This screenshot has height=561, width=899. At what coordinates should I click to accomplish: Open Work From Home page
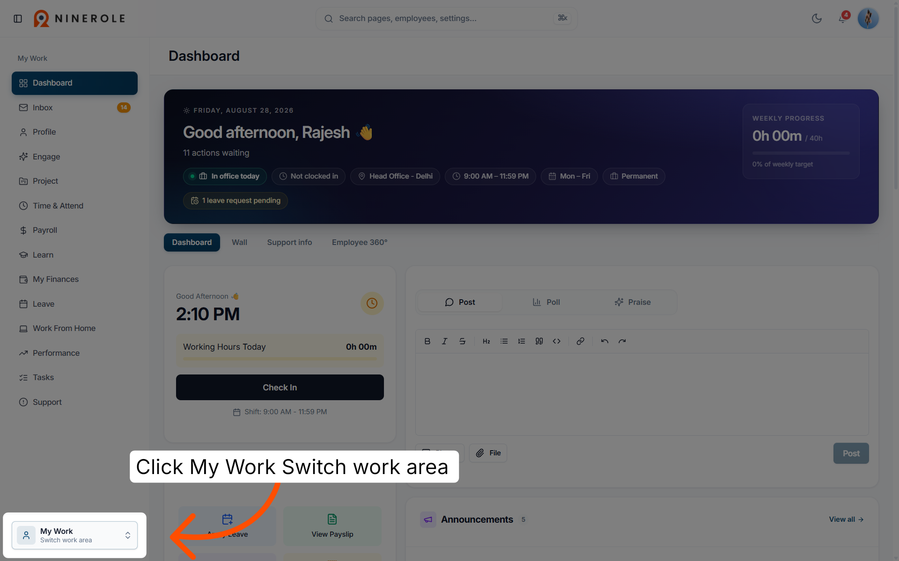pos(74,328)
